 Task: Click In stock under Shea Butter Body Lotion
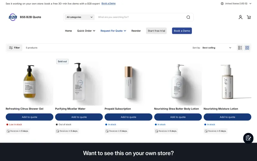click(160, 125)
